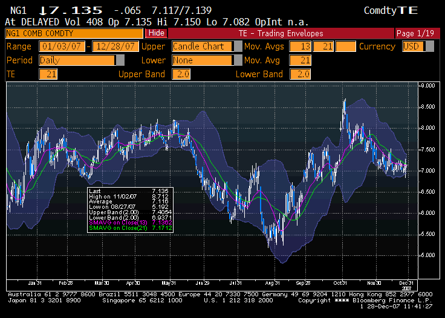Click the Hide button
Screen dimensions: 445x318
157,33
